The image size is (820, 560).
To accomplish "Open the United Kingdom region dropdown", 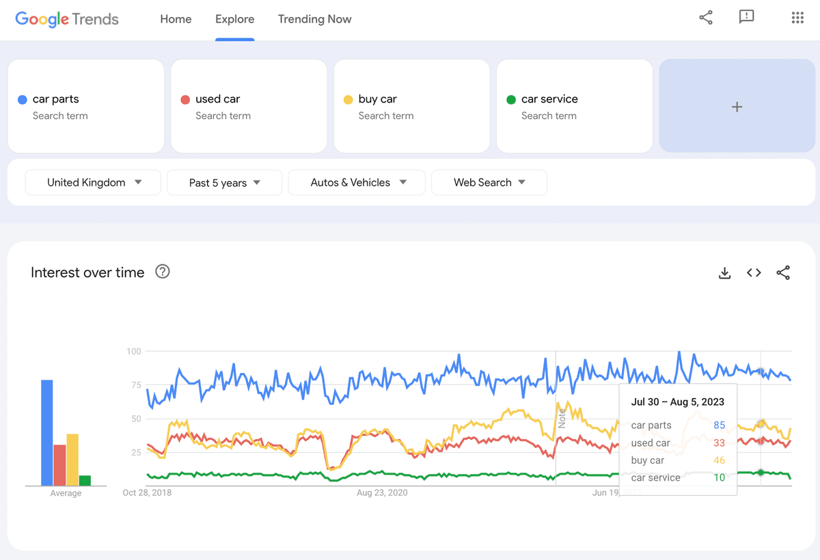I will 93,182.
